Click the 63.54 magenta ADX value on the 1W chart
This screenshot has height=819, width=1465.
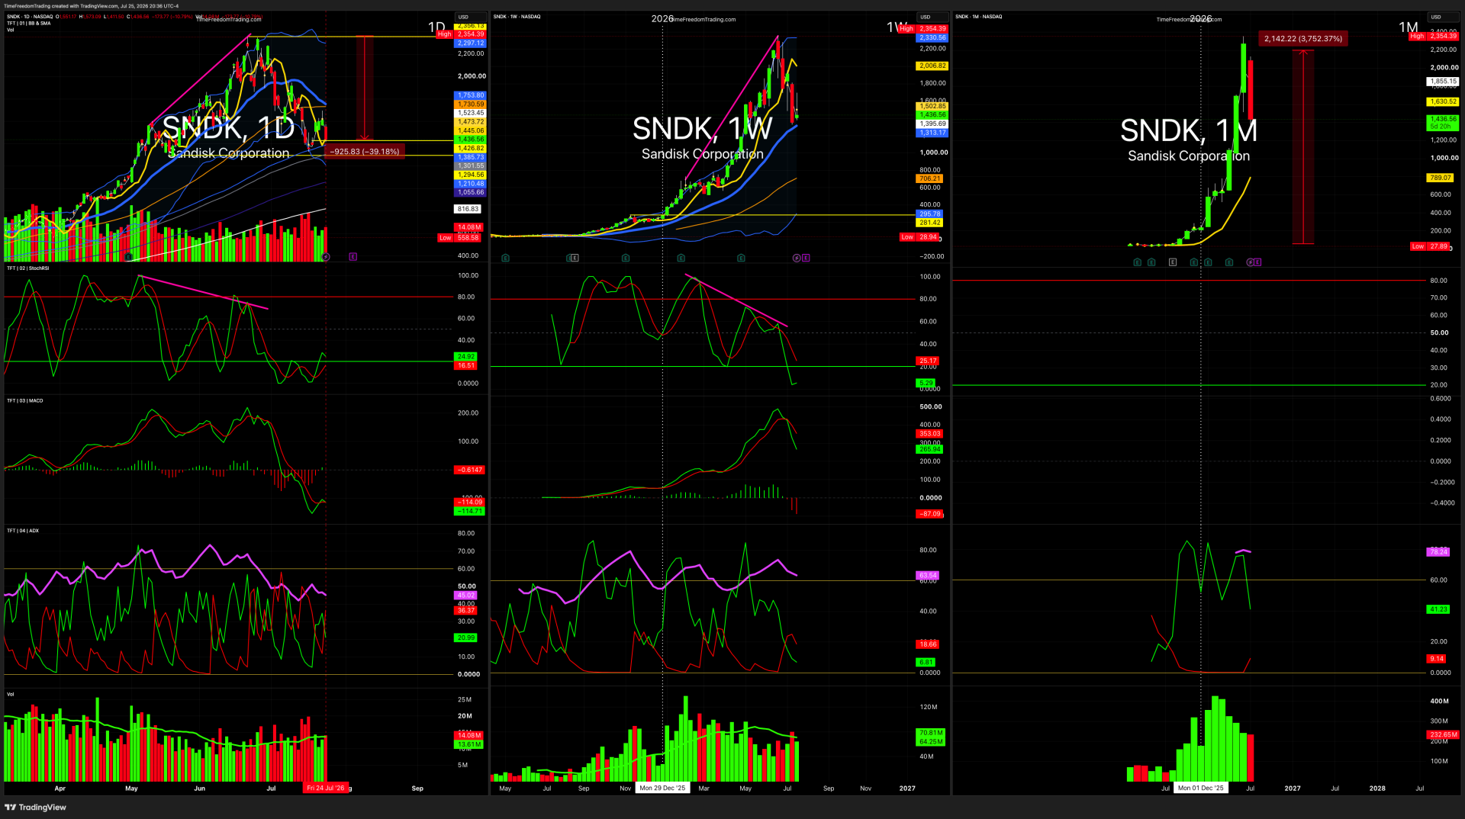pos(927,576)
